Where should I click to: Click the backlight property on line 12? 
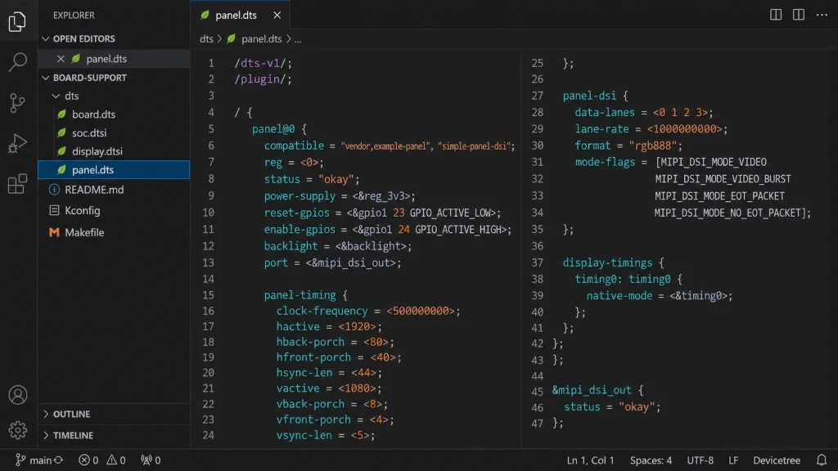point(291,246)
